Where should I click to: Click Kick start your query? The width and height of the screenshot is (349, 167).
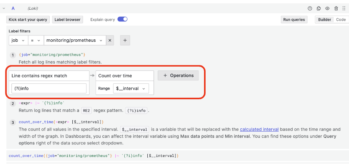(x=28, y=19)
